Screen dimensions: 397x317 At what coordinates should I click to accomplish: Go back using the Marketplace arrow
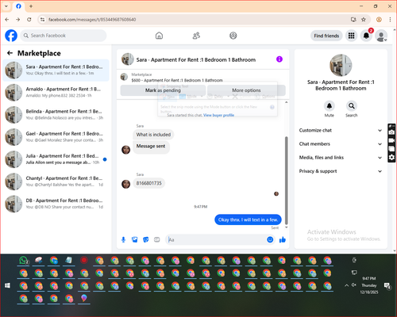pyautogui.click(x=10, y=53)
